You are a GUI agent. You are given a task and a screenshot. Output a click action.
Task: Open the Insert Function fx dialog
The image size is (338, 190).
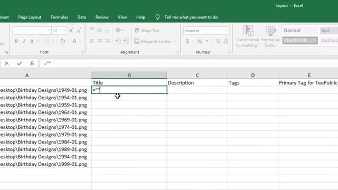click(x=32, y=63)
